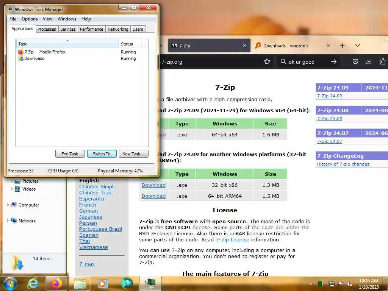
Task: Click the Pocket save icon in Firefox toolbar
Action: click(355, 61)
